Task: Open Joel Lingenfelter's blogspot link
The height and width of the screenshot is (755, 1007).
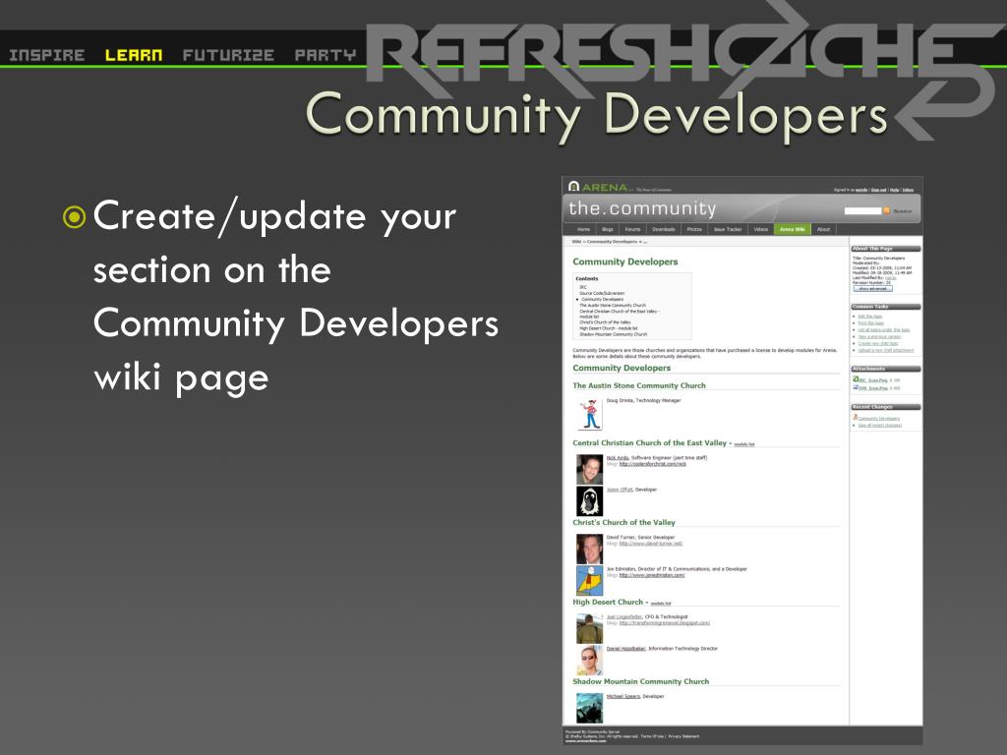Action: pos(665,622)
